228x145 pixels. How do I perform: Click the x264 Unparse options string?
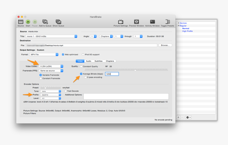[x=95, y=102]
